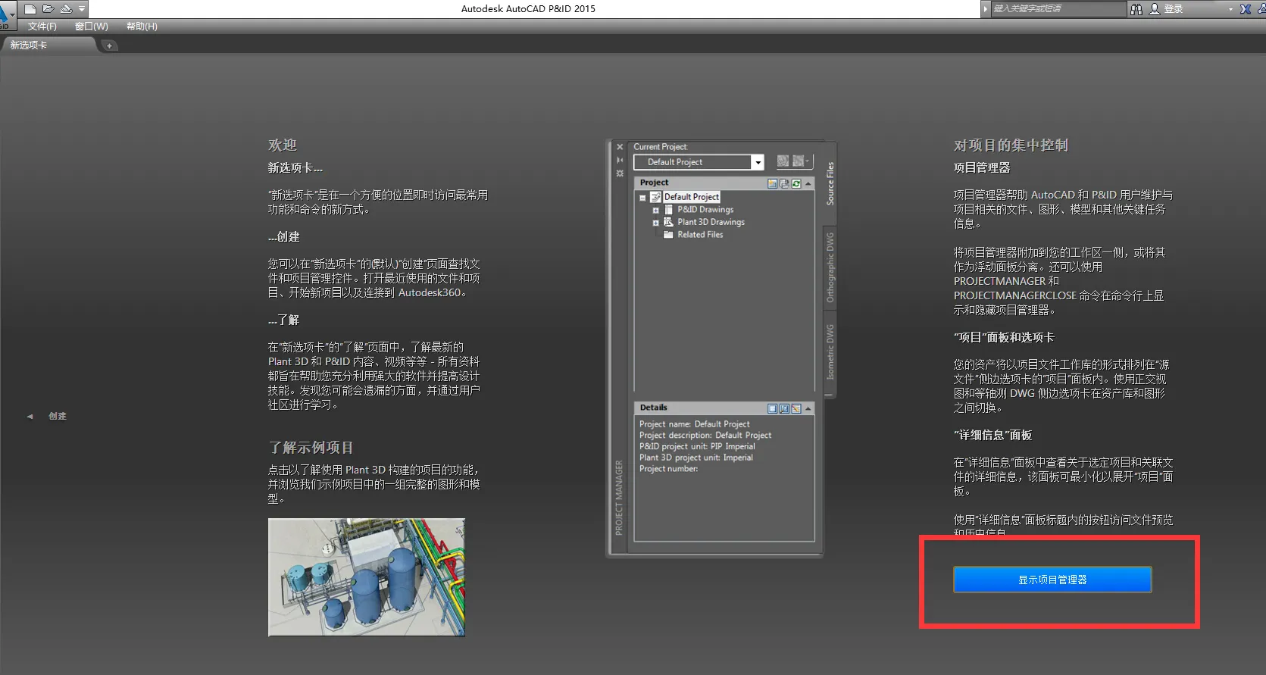Click the new drawing icon in Project header
The image size is (1266, 675).
click(x=772, y=183)
